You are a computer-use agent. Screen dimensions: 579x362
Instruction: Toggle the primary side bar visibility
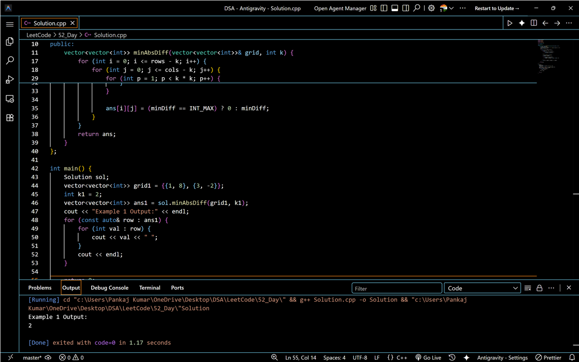point(384,8)
